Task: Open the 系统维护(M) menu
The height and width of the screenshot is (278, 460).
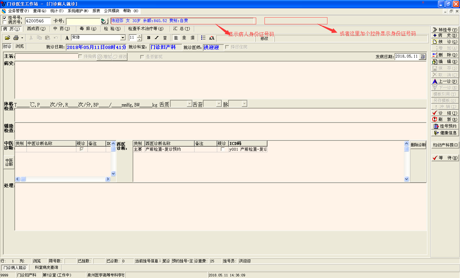Action: click(x=78, y=11)
